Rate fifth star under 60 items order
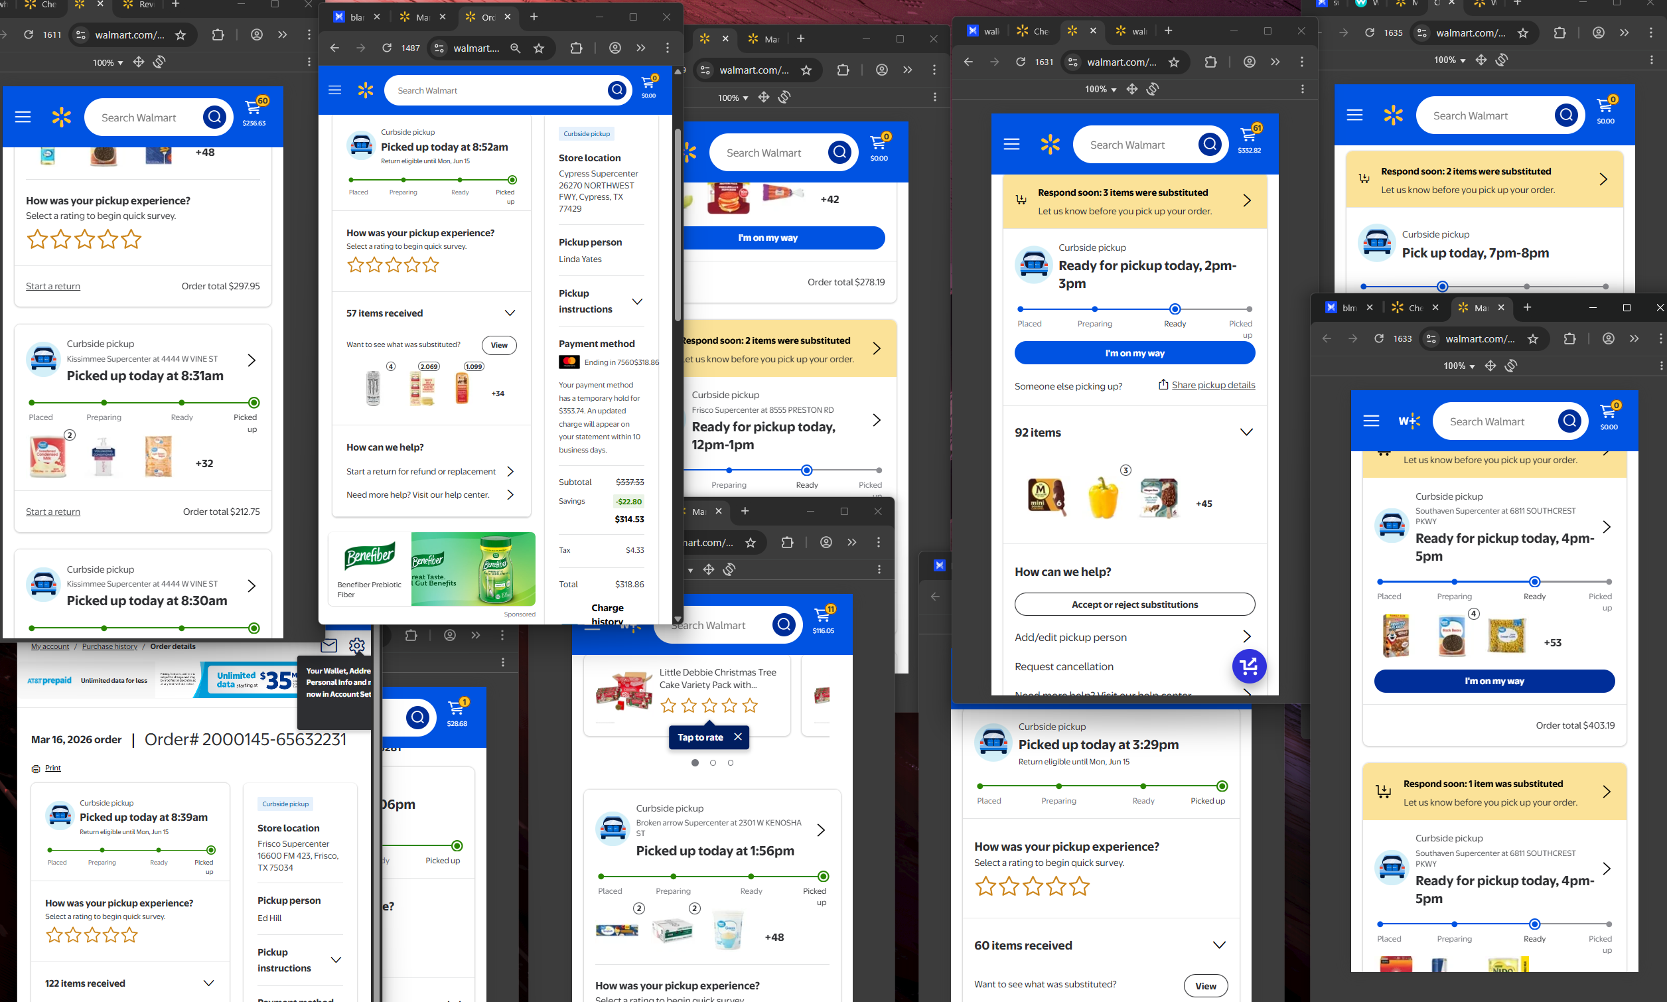This screenshot has height=1002, width=1667. point(1079,886)
